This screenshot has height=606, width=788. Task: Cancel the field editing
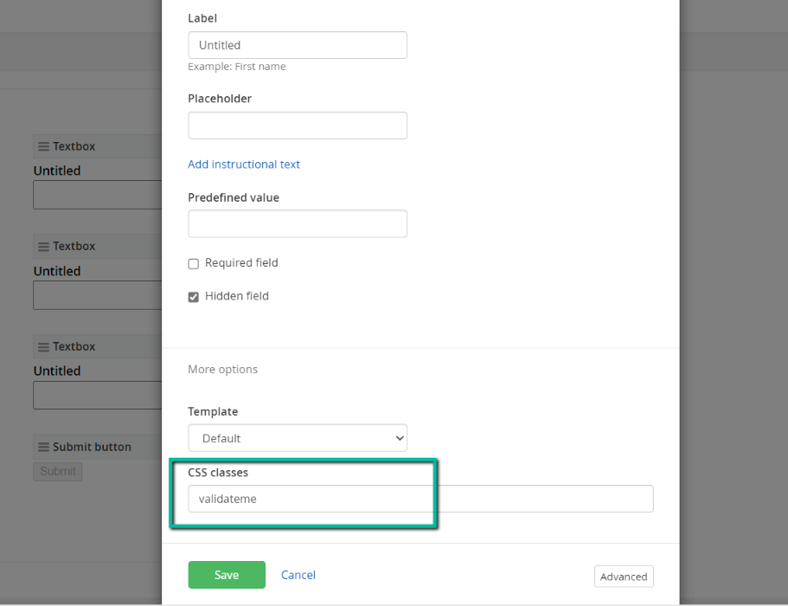pyautogui.click(x=298, y=574)
